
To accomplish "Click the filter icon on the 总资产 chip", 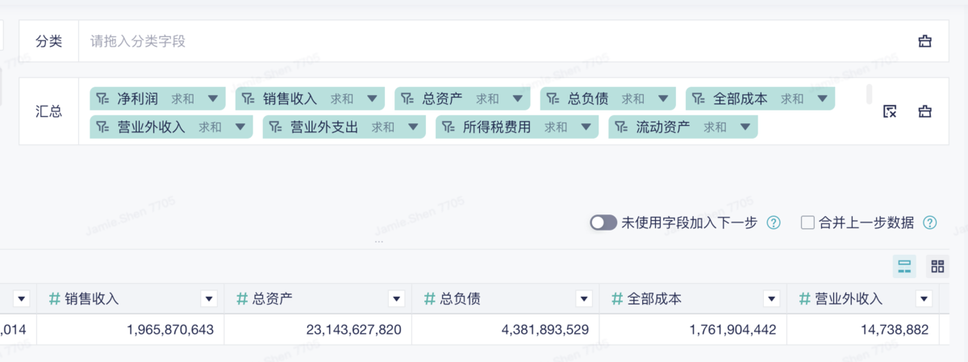I will [x=407, y=99].
